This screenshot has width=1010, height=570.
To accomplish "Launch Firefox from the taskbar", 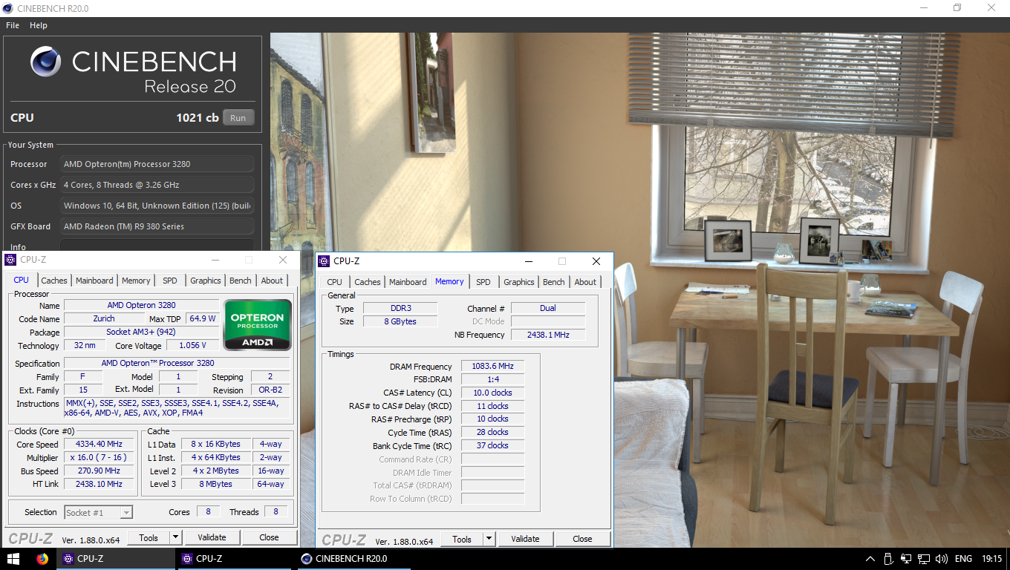I will [42, 559].
